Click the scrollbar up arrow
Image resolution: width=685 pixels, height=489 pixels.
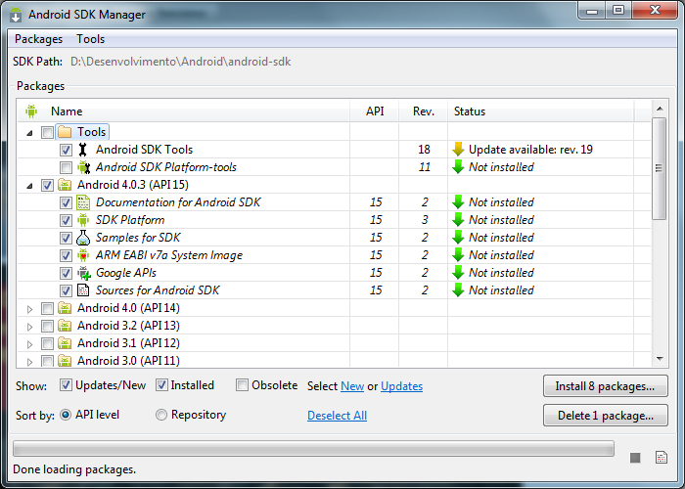point(660,109)
